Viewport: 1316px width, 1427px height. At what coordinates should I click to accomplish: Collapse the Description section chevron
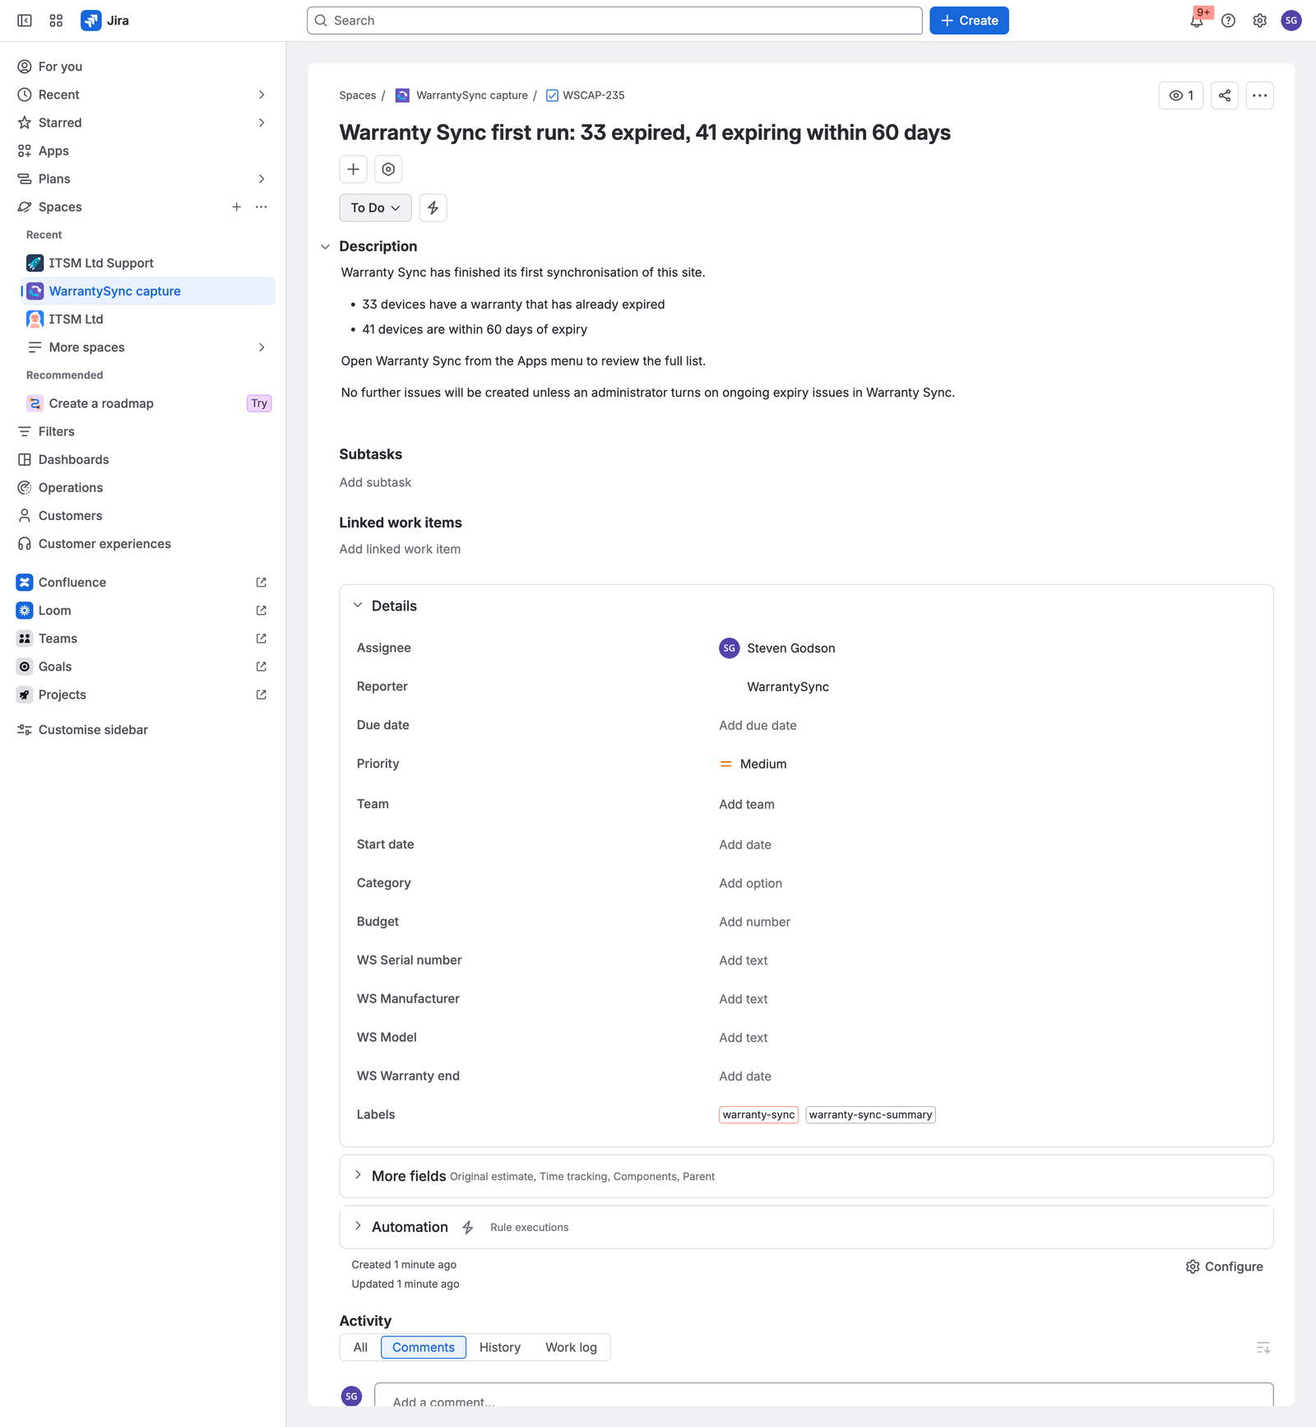click(x=325, y=247)
